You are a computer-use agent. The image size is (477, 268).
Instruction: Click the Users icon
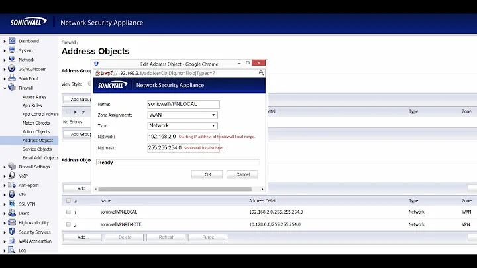point(12,213)
